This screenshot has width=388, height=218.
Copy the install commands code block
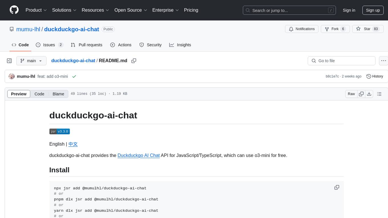pyautogui.click(x=337, y=187)
